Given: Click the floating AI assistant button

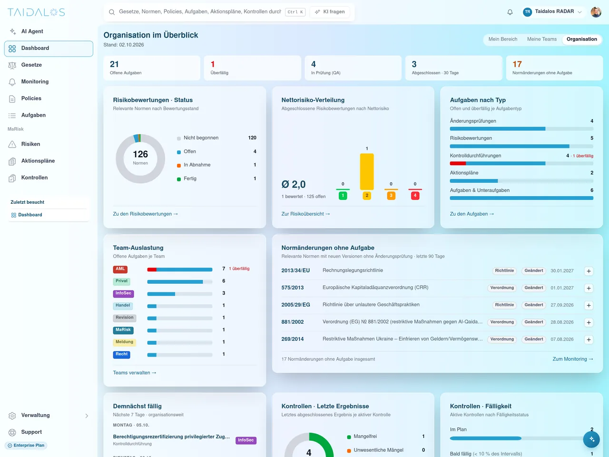Looking at the screenshot, I should coord(591,439).
